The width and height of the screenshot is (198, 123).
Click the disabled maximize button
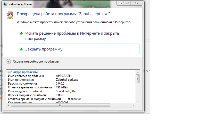point(127,3)
